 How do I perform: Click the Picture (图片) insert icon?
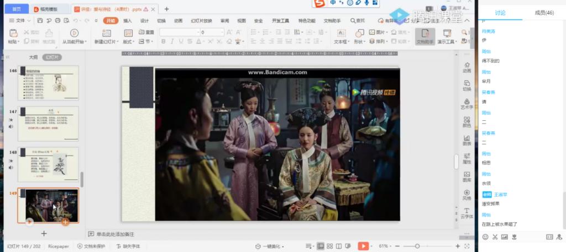point(372,32)
